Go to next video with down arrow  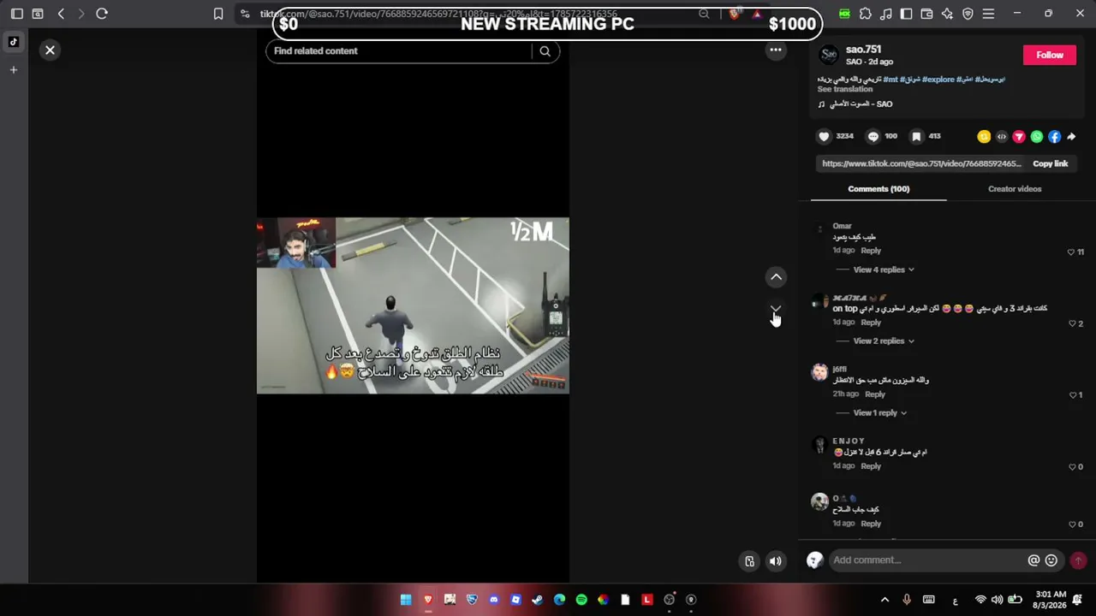pyautogui.click(x=776, y=309)
